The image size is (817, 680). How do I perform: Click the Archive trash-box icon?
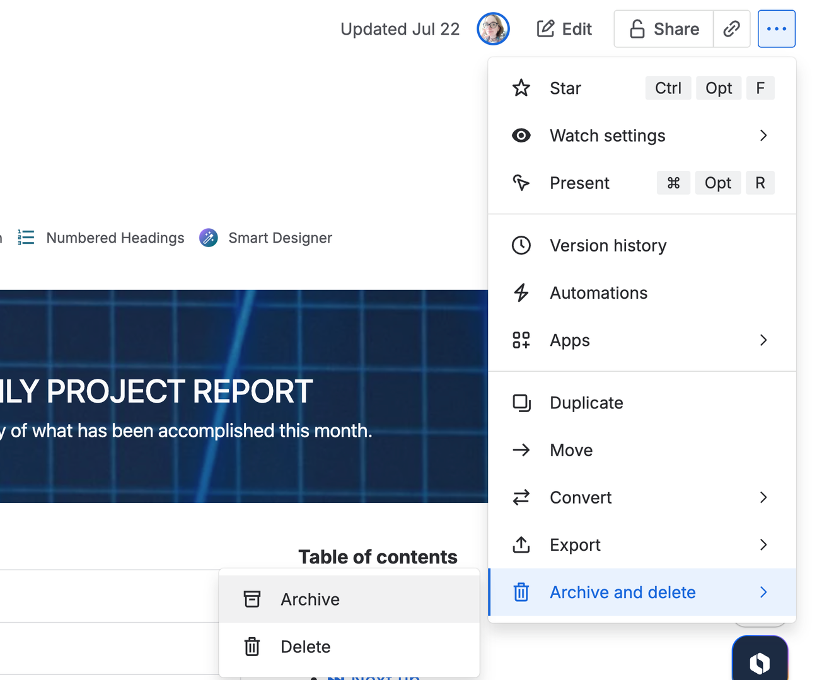252,599
